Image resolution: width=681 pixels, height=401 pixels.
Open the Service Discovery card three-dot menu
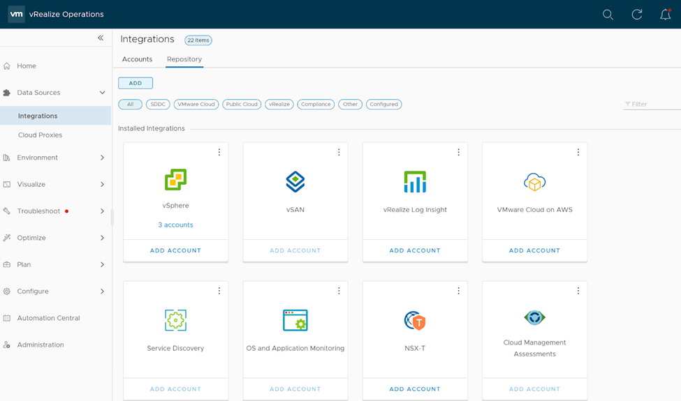click(219, 291)
